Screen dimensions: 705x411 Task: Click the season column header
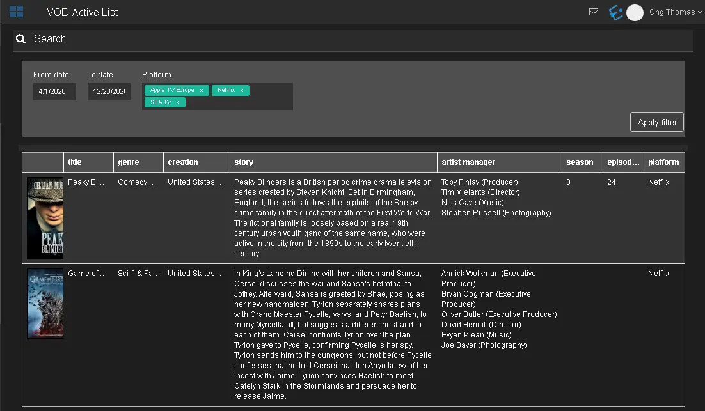coord(580,162)
